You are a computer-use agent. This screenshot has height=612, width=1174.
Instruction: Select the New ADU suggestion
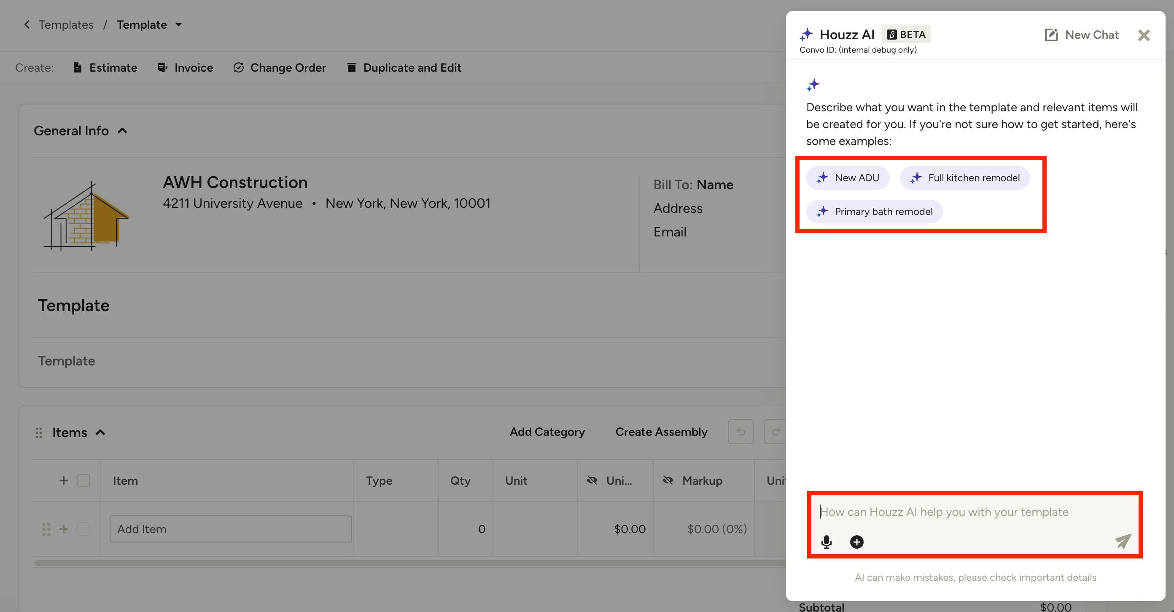[848, 177]
